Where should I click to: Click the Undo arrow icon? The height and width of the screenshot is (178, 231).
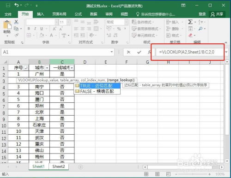coord(17,6)
